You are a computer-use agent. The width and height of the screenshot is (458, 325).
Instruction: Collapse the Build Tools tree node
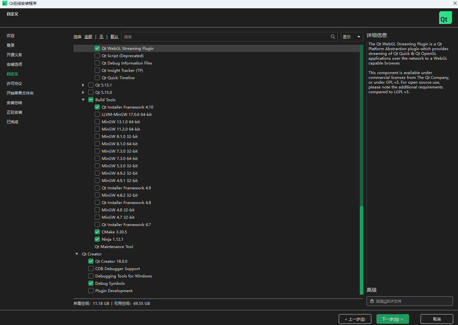pyautogui.click(x=83, y=100)
